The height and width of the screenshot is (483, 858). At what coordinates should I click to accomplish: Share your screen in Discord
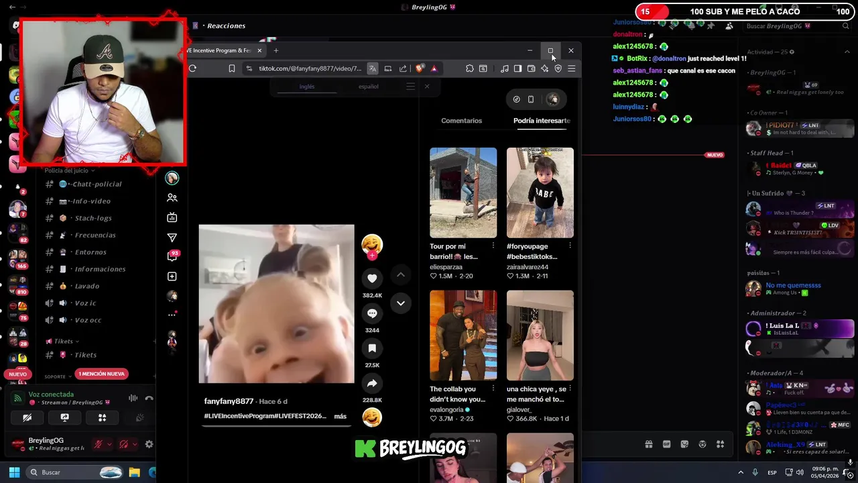tap(65, 417)
